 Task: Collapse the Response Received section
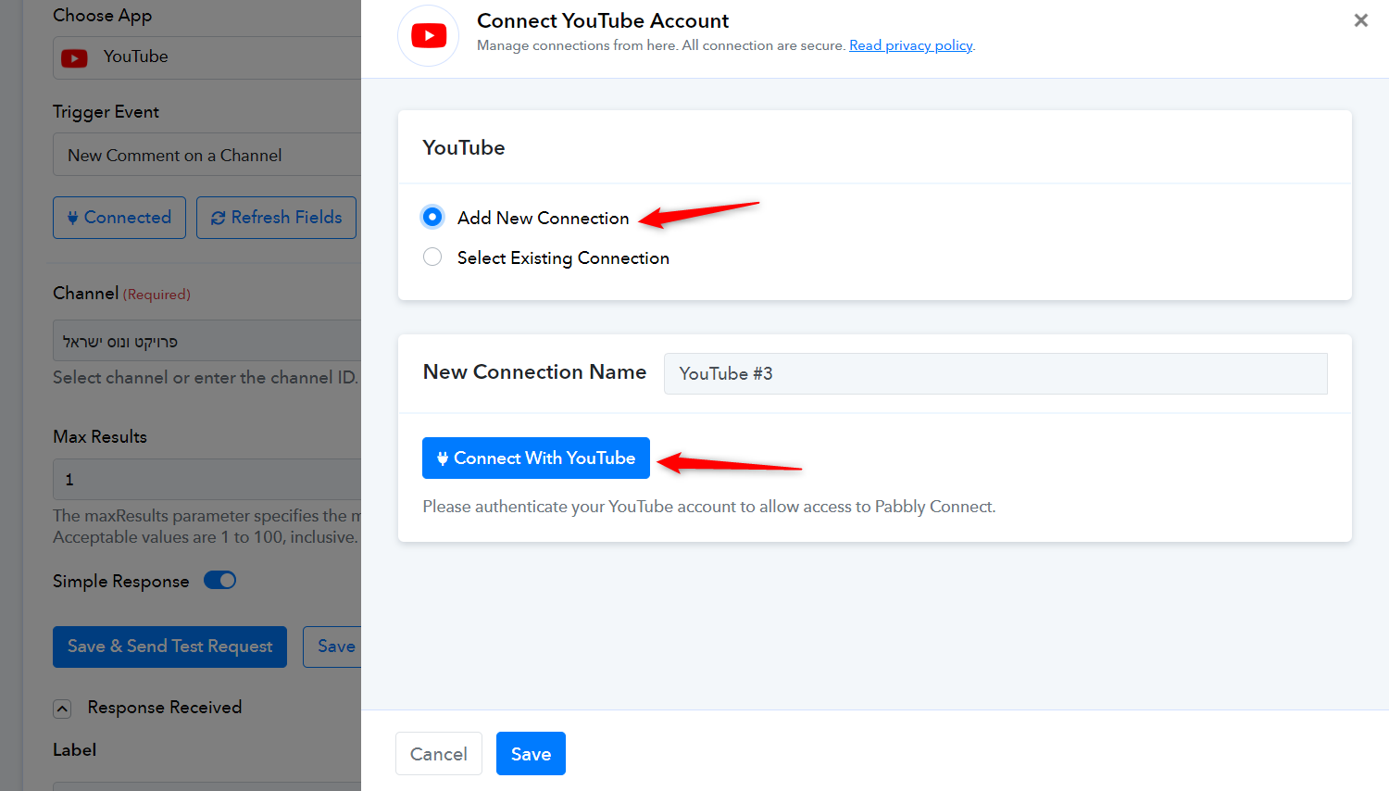(62, 709)
